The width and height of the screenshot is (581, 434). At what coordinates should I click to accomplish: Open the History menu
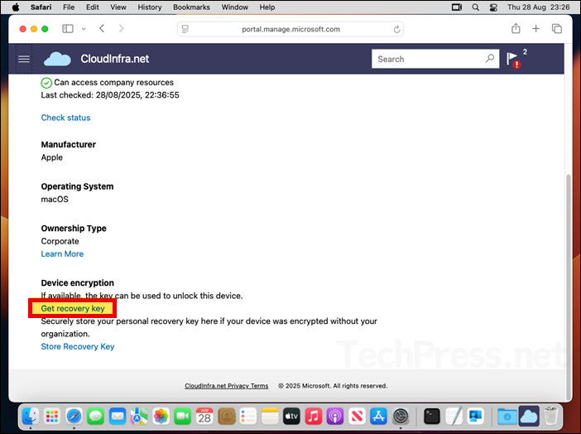point(150,7)
